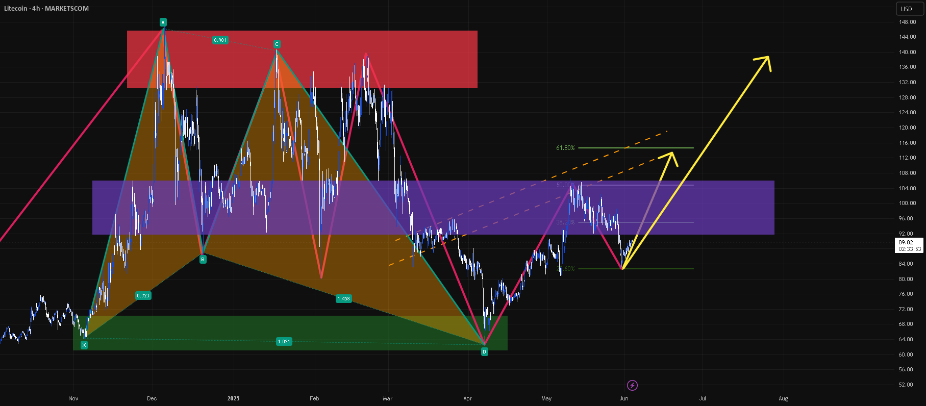This screenshot has width=926, height=406.
Task: Click the Jun label on time axis
Action: 624,398
